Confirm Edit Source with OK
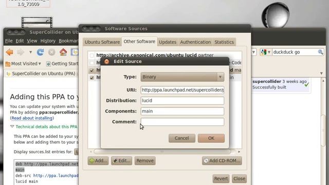 pyautogui.click(x=211, y=138)
